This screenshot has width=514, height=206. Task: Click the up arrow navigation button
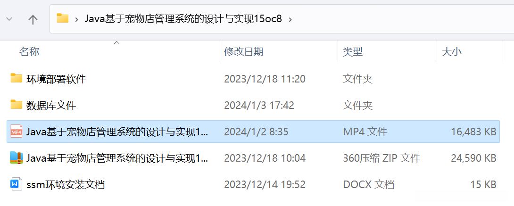tap(33, 20)
